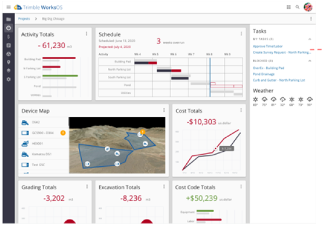Viewport: 322px width, 227px height.
Task: Open the settings gear icon in sidebar
Action: pos(9,79)
